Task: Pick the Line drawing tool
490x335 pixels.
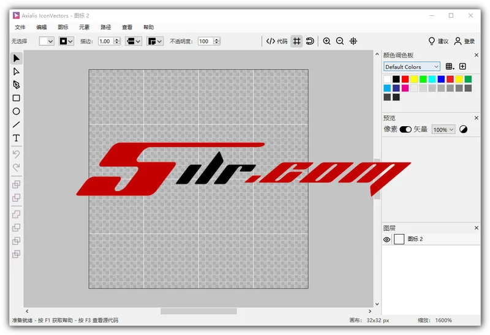Action: pos(17,125)
